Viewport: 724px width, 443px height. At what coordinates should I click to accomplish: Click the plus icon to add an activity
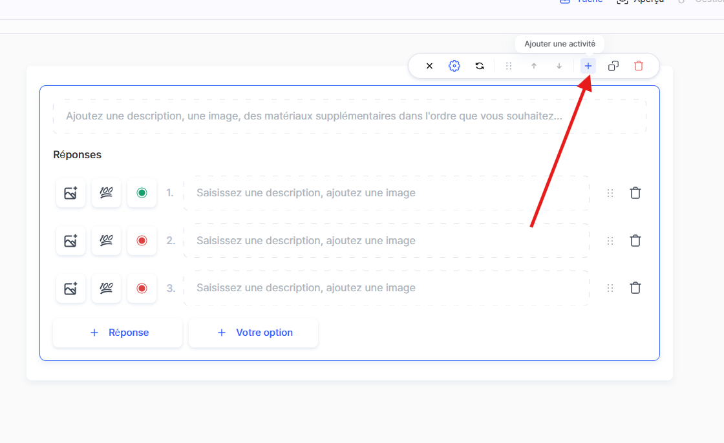[588, 66]
